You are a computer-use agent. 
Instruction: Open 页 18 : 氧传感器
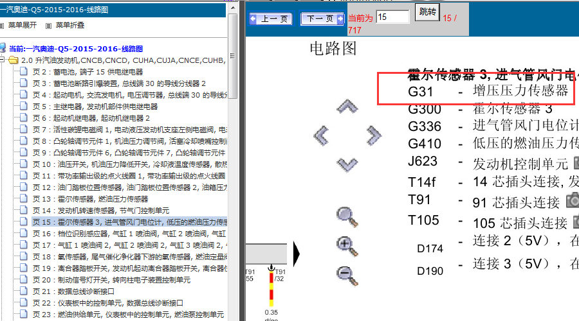click(129, 257)
